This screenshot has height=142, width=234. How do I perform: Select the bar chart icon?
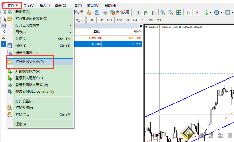pyautogui.click(x=138, y=12)
